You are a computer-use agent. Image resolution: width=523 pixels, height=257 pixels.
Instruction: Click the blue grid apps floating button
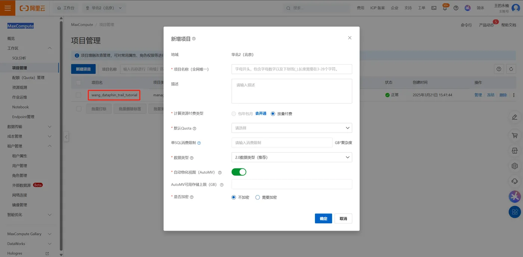[515, 212]
